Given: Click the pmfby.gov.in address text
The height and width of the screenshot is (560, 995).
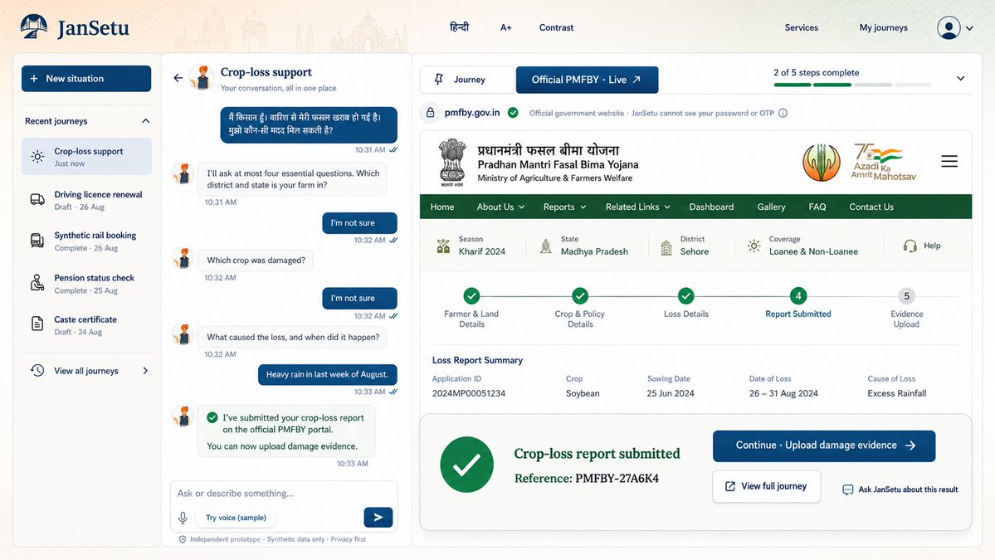Looking at the screenshot, I should (x=472, y=113).
